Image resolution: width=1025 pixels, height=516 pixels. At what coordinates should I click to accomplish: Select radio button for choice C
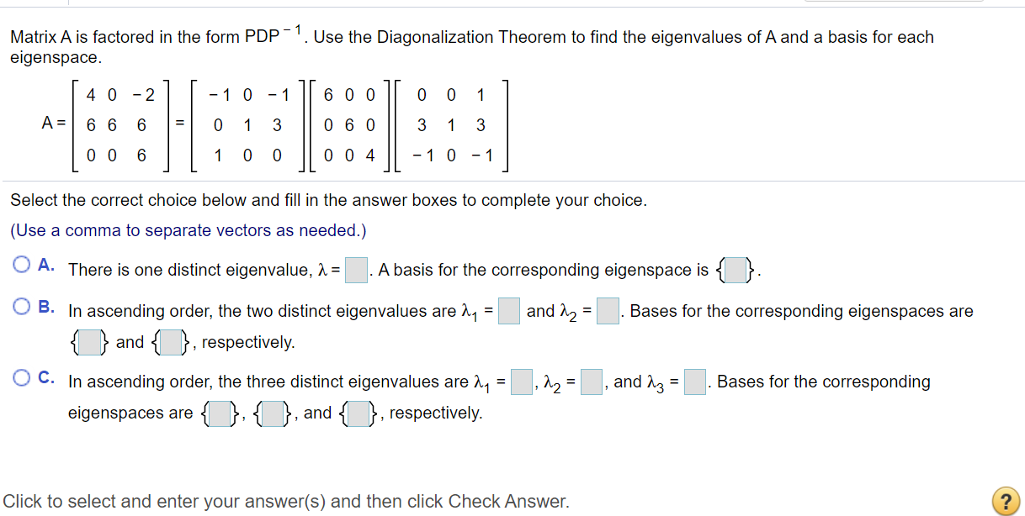point(20,378)
